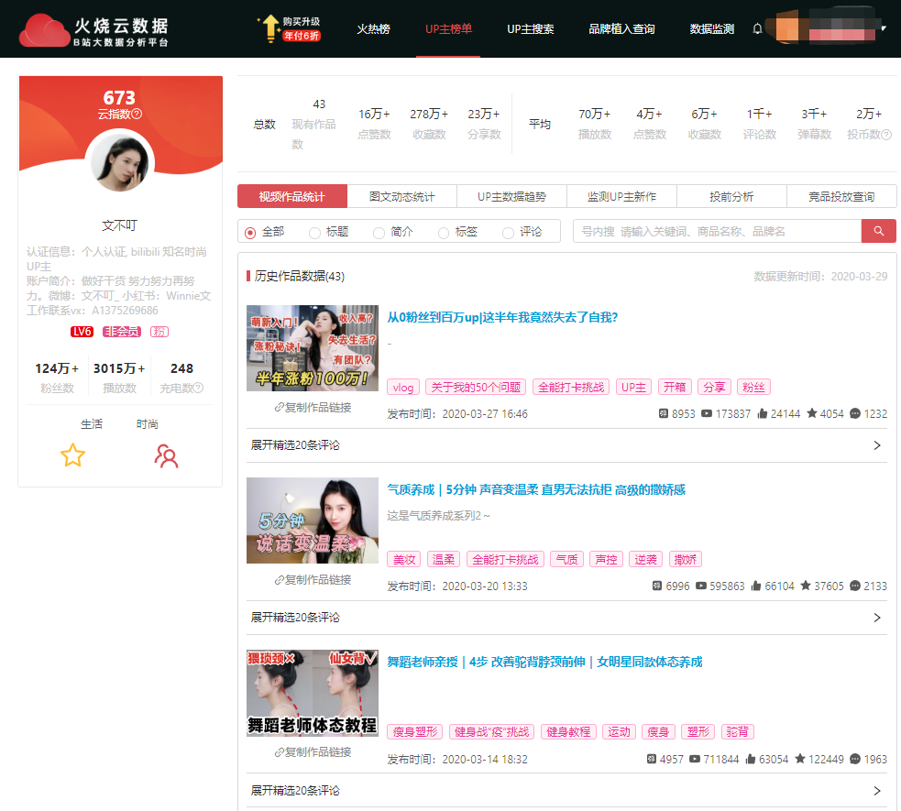
Task: Click the 5分钟说话变温柔 video thumbnail
Action: pos(313,520)
